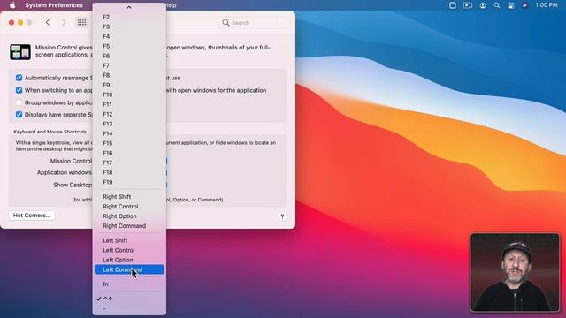Viewport: 566px width, 318px height.
Task: Pick F16 in the dropdown
Action: pyautogui.click(x=129, y=153)
